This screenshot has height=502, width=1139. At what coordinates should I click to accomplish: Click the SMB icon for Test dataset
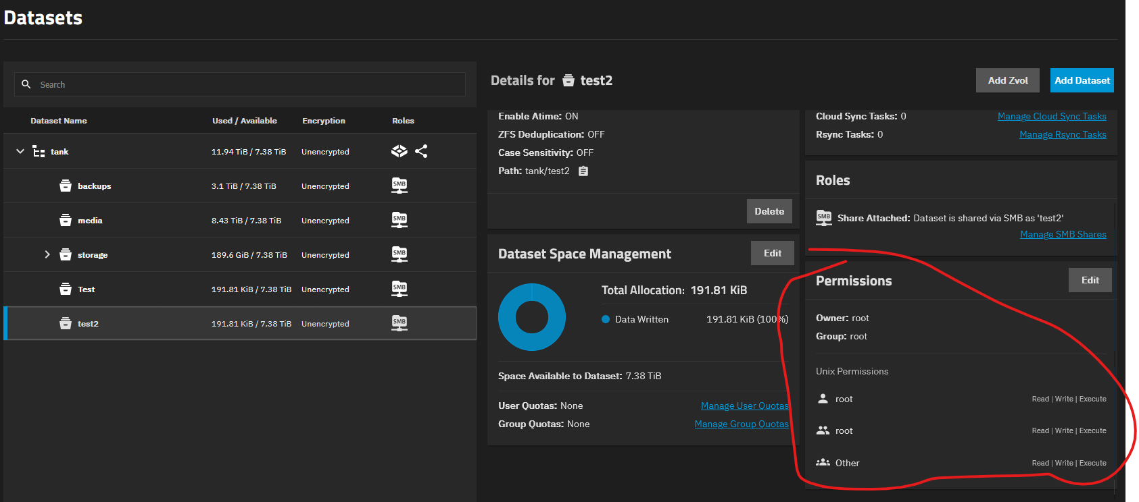pos(399,289)
